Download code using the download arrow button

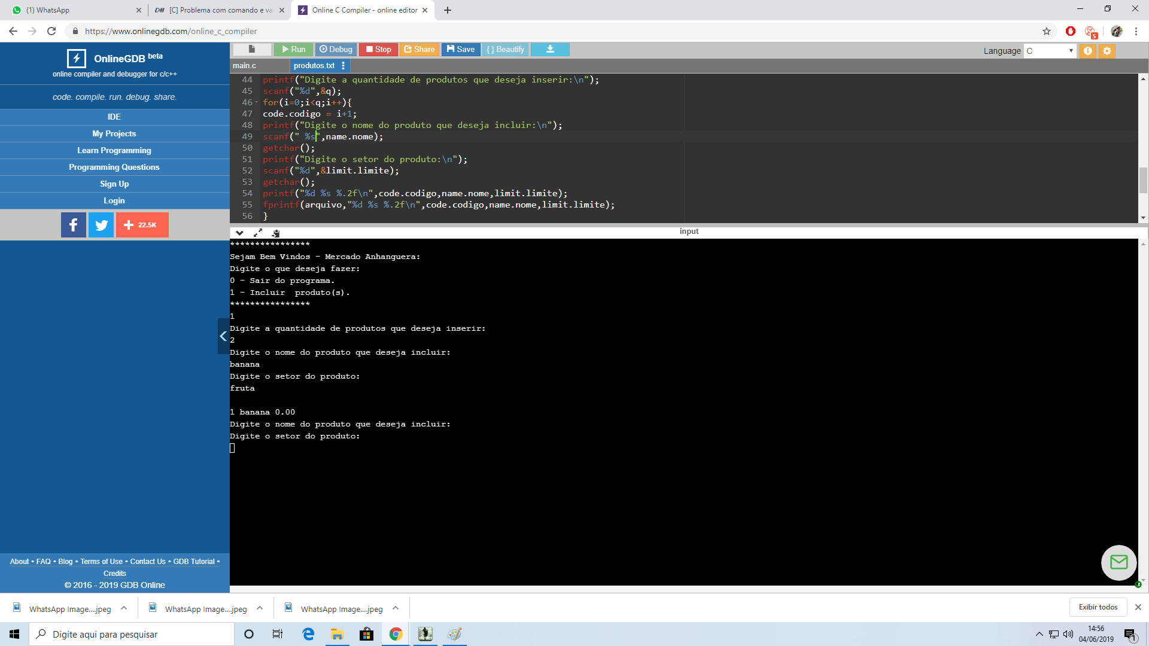(x=550, y=49)
